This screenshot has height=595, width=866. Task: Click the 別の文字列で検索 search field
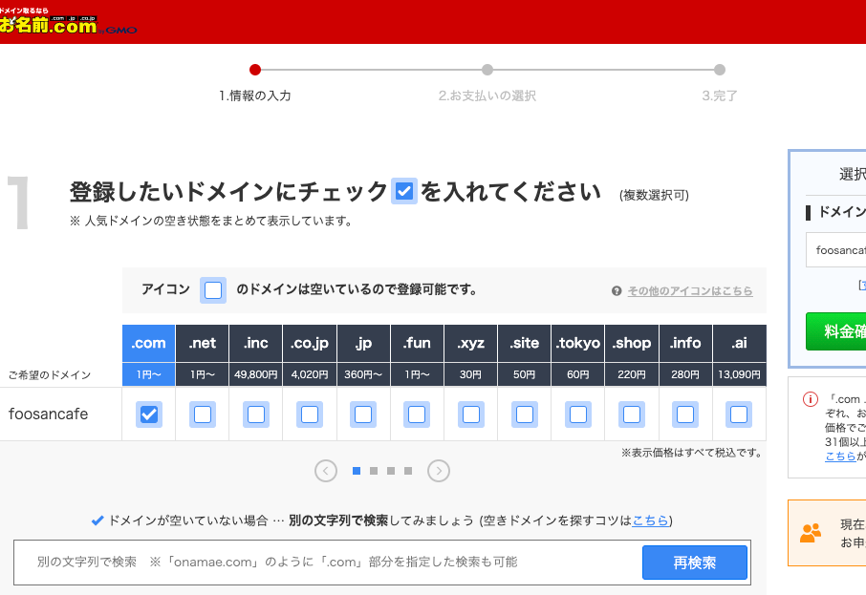[325, 563]
